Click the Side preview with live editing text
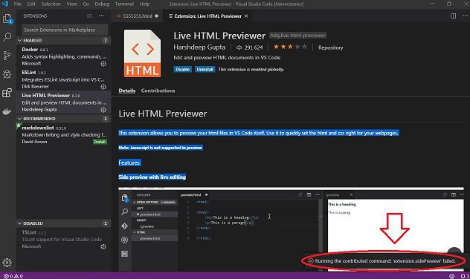Image resolution: width=470 pixels, height=279 pixels. [152, 177]
